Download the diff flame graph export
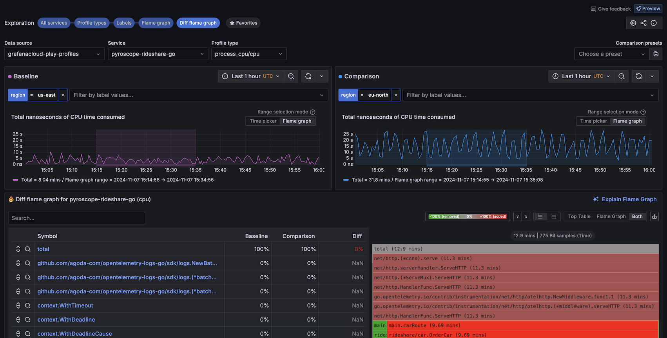667x338 pixels. point(654,217)
